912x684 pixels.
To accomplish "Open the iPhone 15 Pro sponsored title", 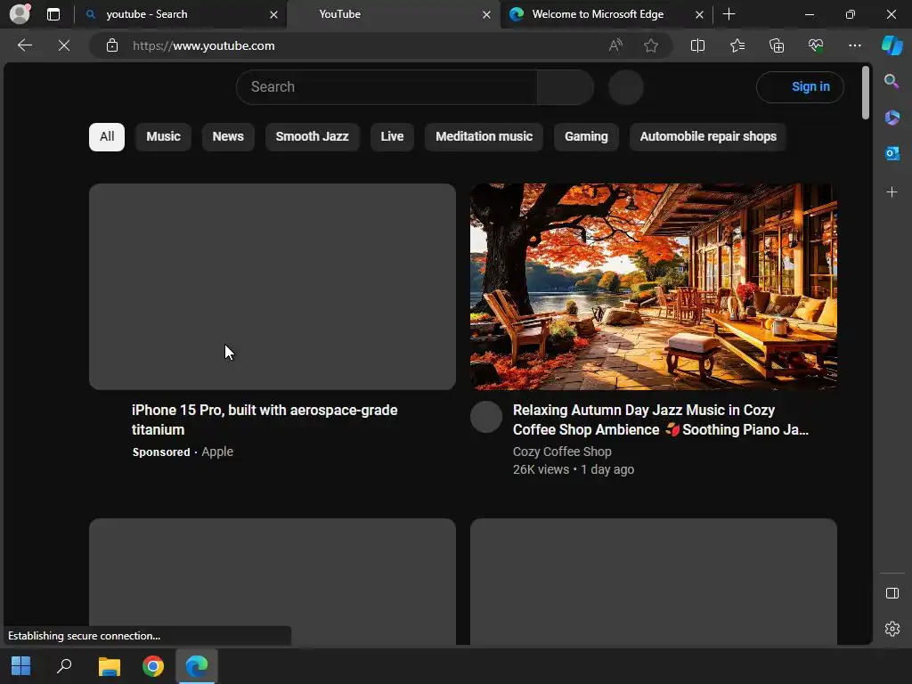I will click(x=265, y=419).
